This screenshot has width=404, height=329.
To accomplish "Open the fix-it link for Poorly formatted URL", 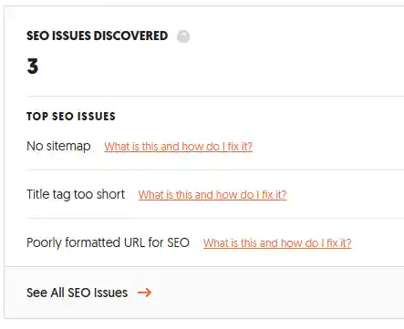I will coord(277,242).
